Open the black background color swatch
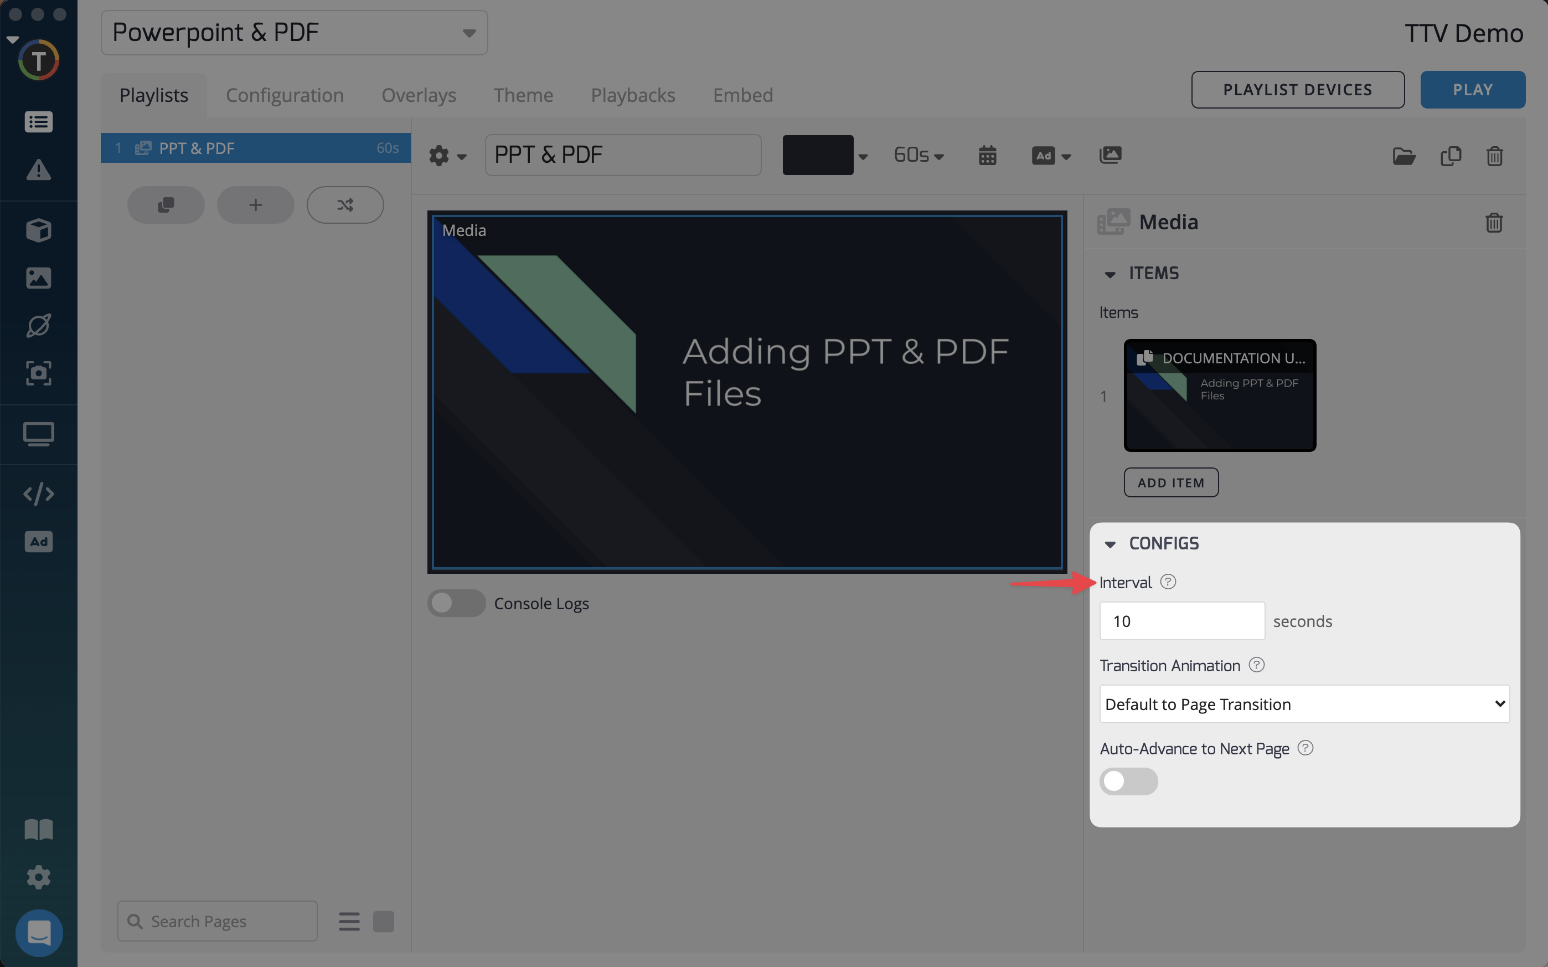The image size is (1548, 967). (x=818, y=156)
